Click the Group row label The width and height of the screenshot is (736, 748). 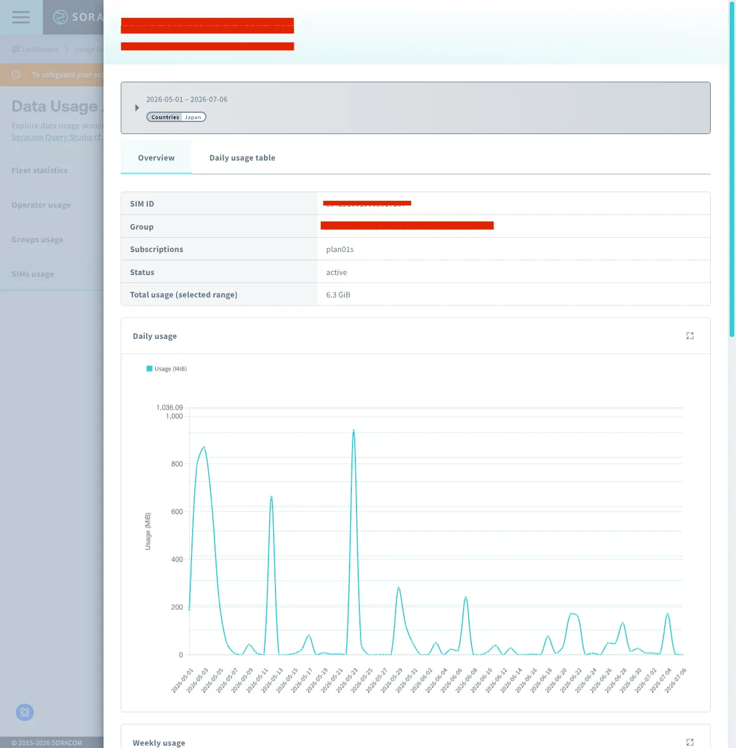pos(141,227)
